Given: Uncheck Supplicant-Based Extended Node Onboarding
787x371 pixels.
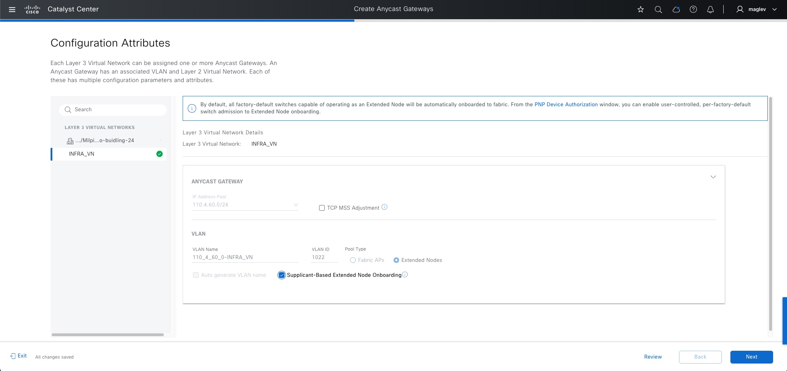Looking at the screenshot, I should [282, 275].
